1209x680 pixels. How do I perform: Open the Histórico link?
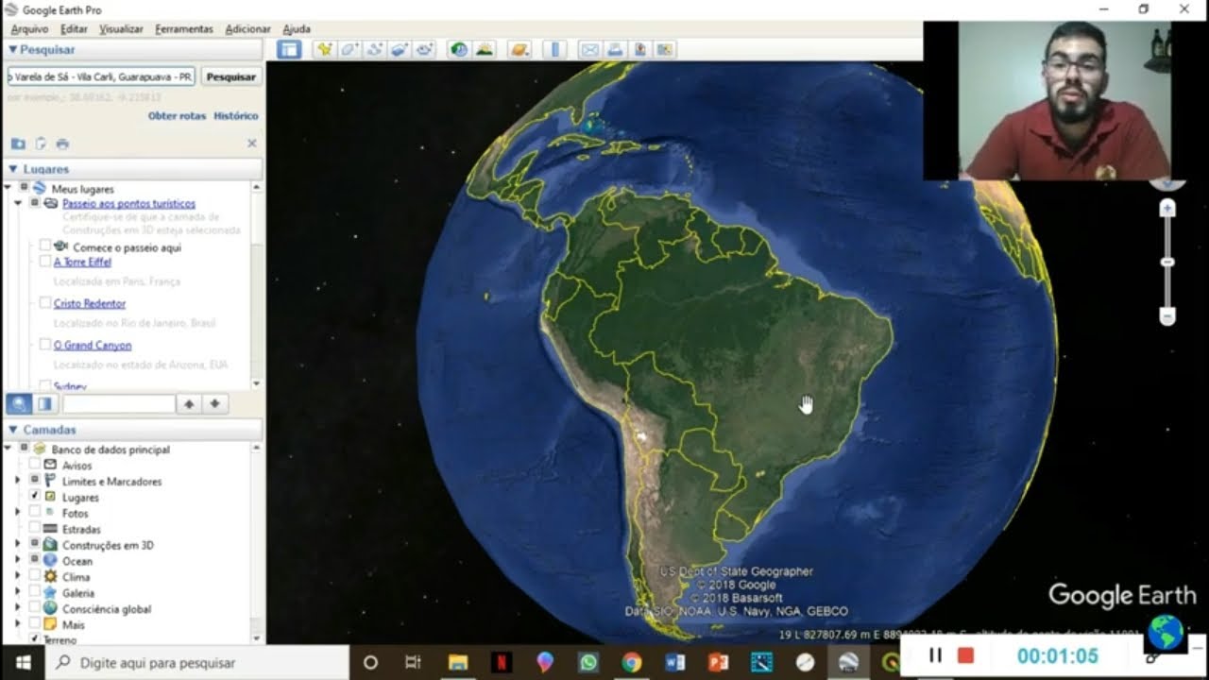[236, 116]
